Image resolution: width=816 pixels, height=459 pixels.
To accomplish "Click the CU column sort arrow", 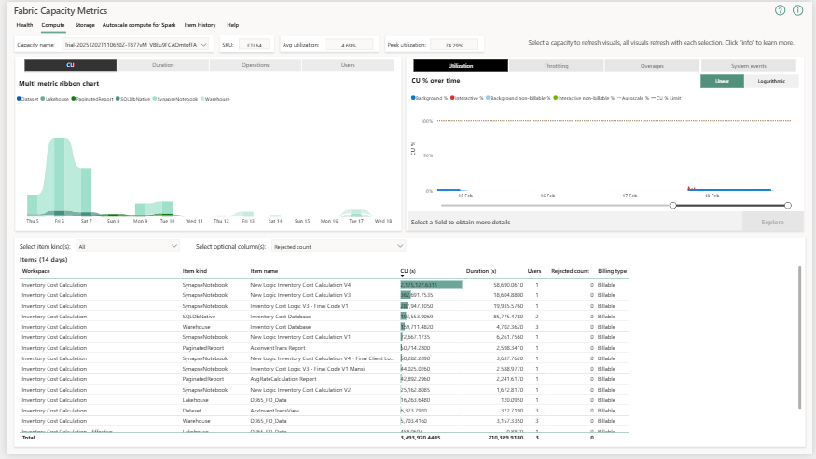I will point(402,276).
